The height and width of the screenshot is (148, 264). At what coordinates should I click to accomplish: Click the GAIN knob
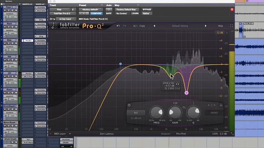point(175,112)
